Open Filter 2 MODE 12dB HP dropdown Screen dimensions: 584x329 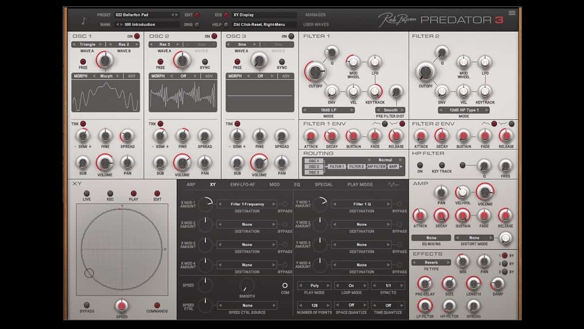[x=464, y=110]
